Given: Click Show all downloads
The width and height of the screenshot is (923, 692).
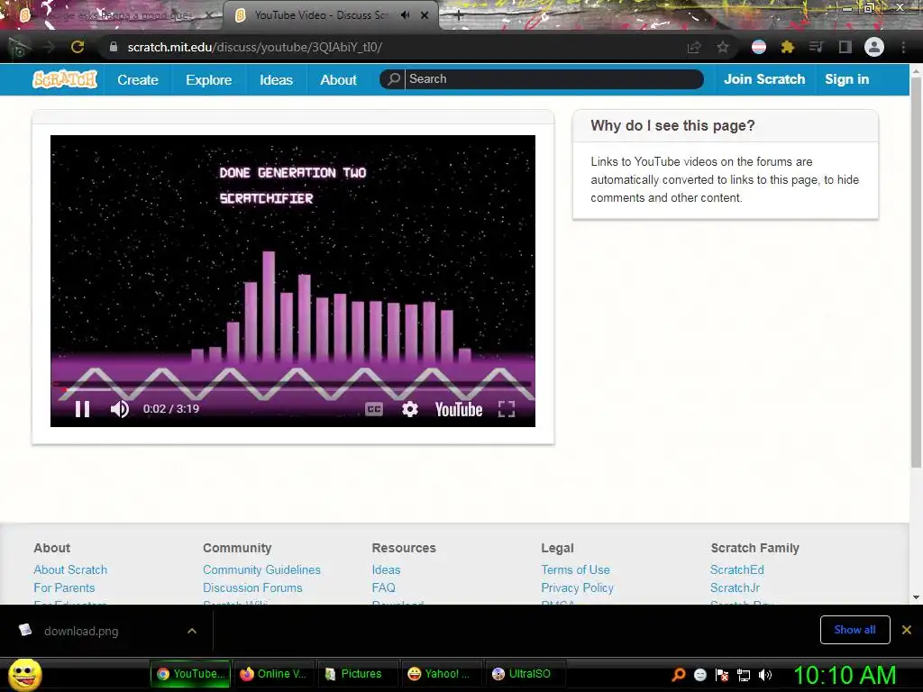Looking at the screenshot, I should (854, 630).
